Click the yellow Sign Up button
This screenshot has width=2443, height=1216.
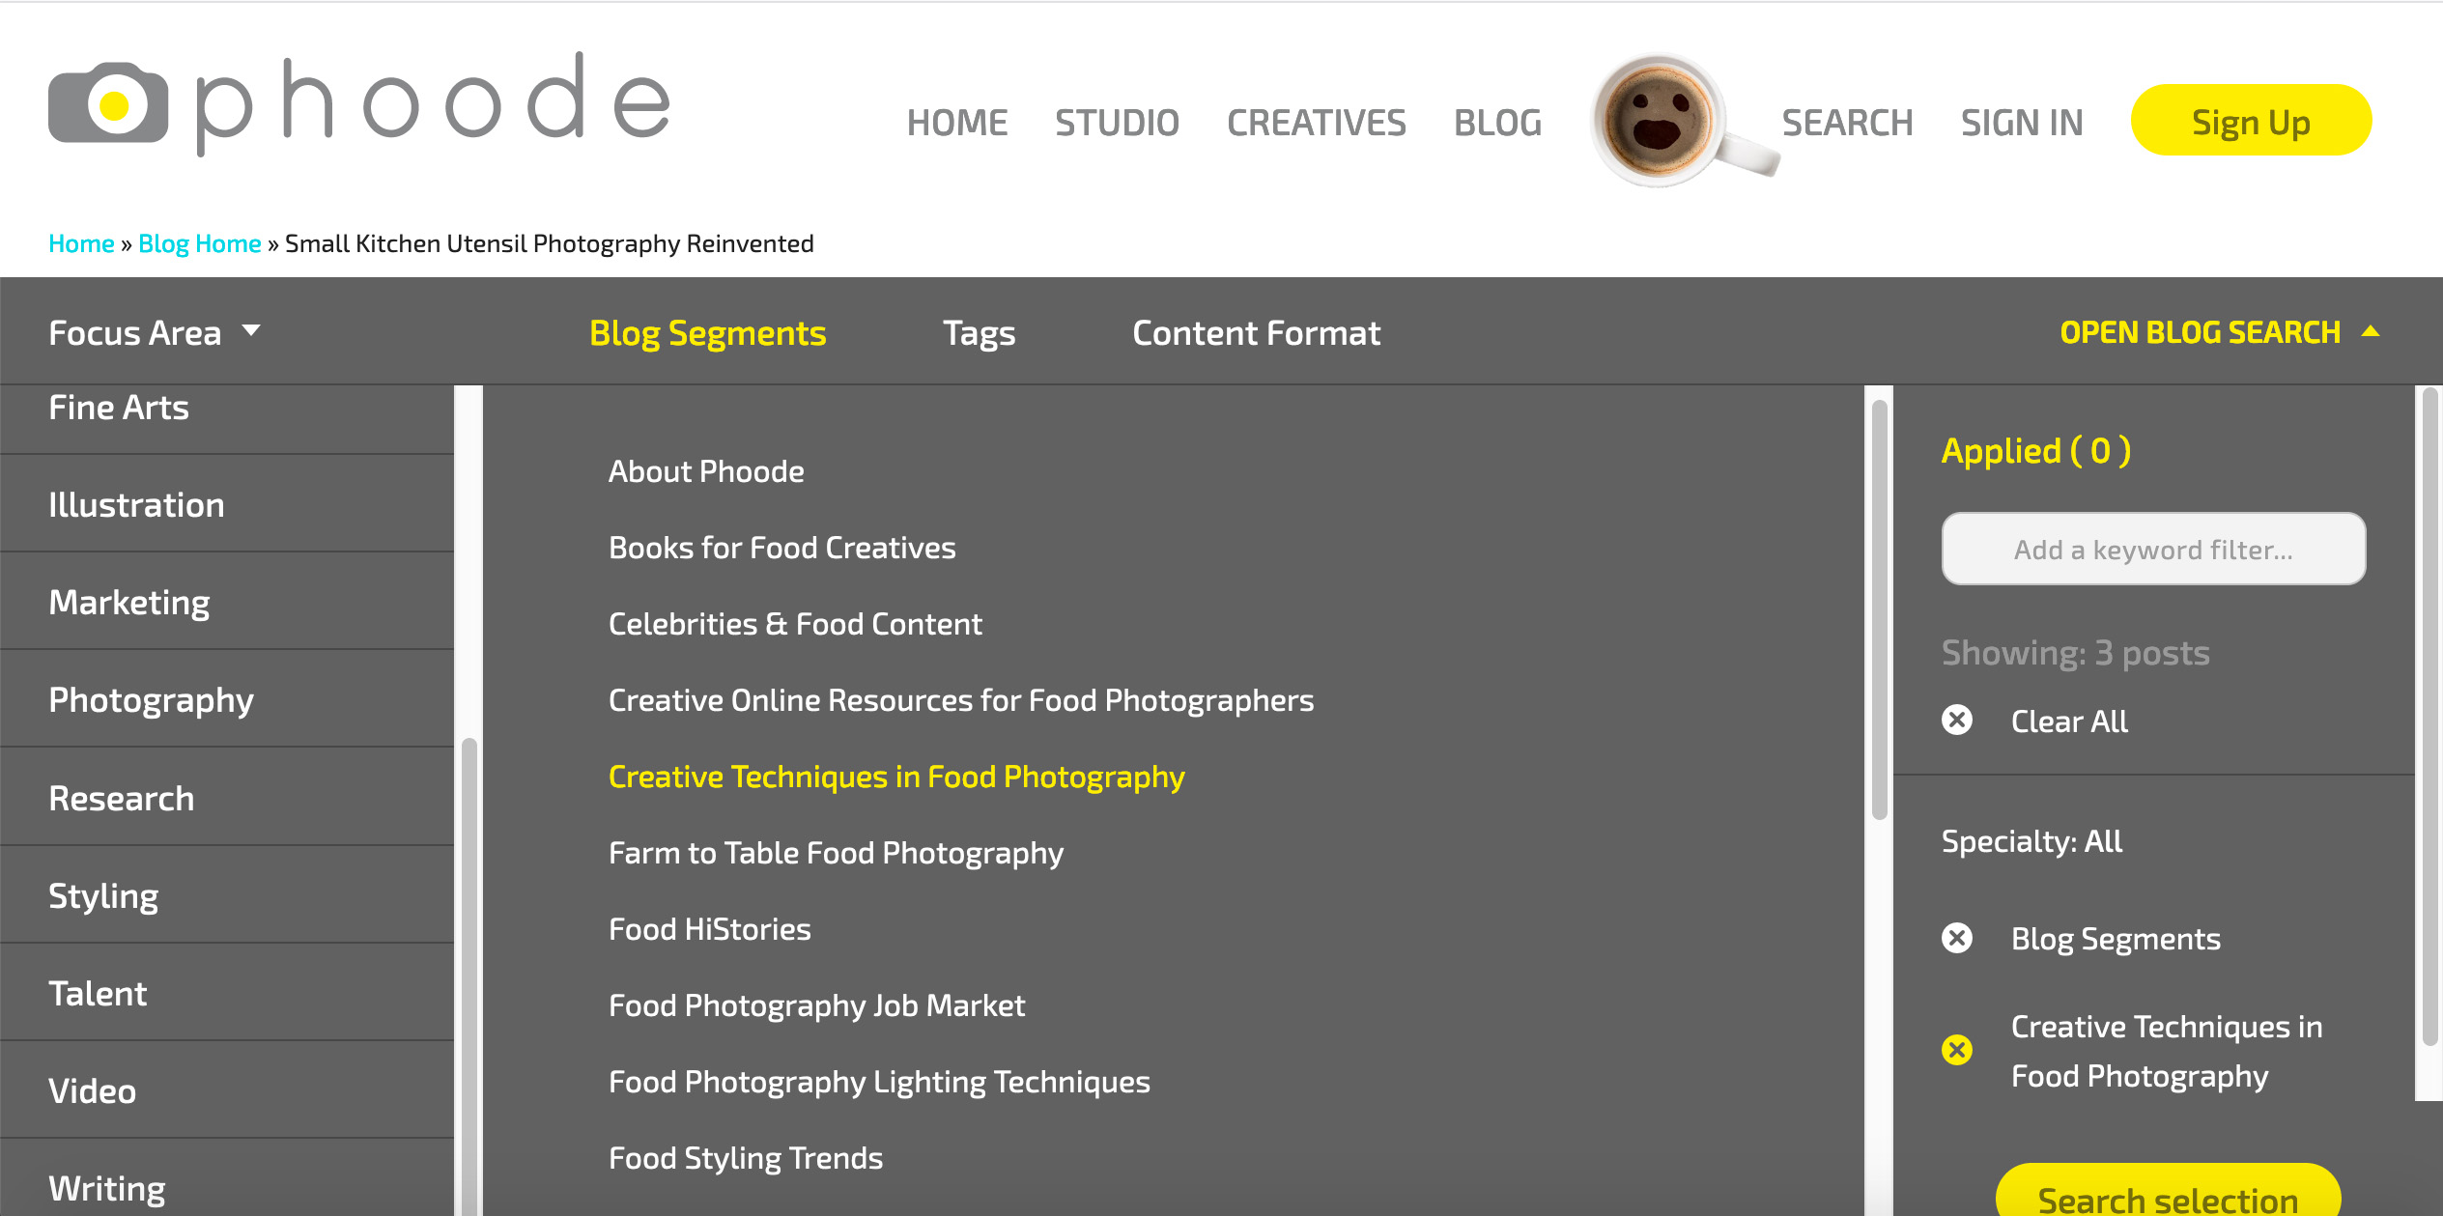(x=2251, y=121)
